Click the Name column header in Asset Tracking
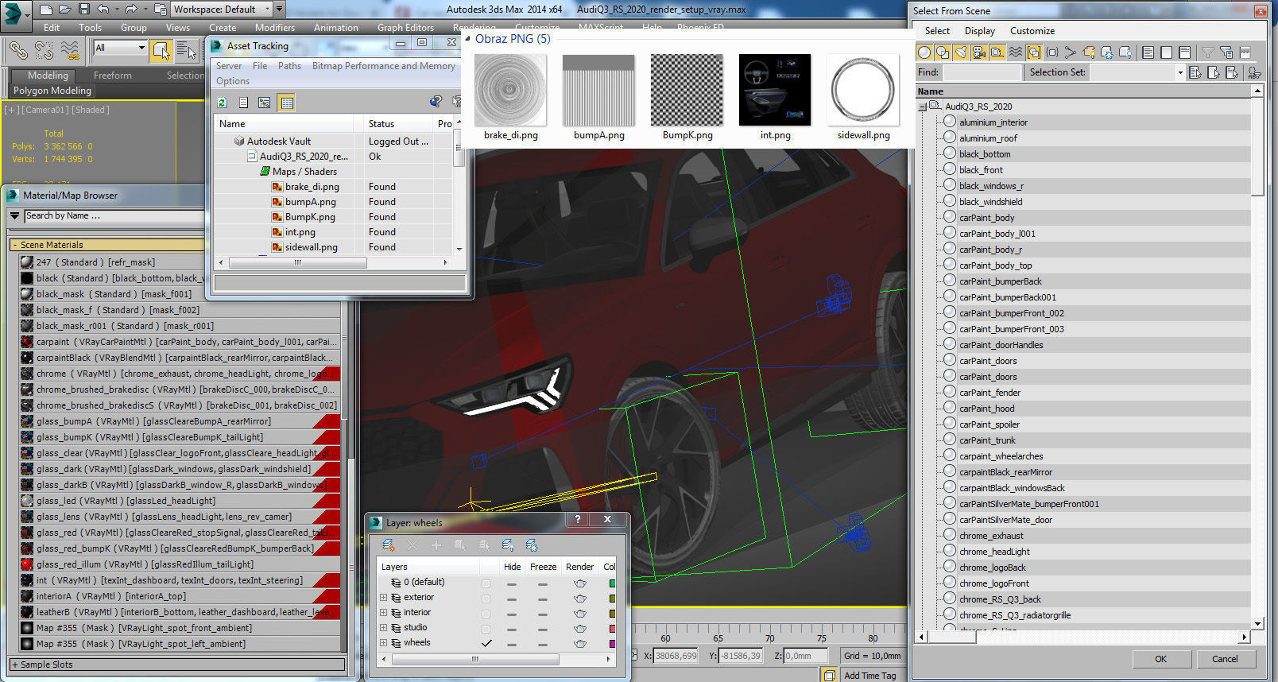This screenshot has height=682, width=1278. pos(285,124)
